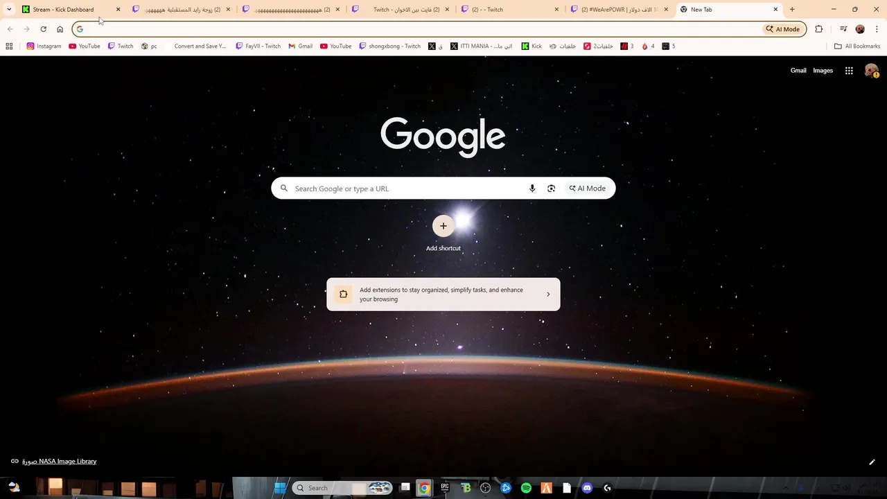
Task: Click AI Mode button in the address bar
Action: click(x=783, y=29)
